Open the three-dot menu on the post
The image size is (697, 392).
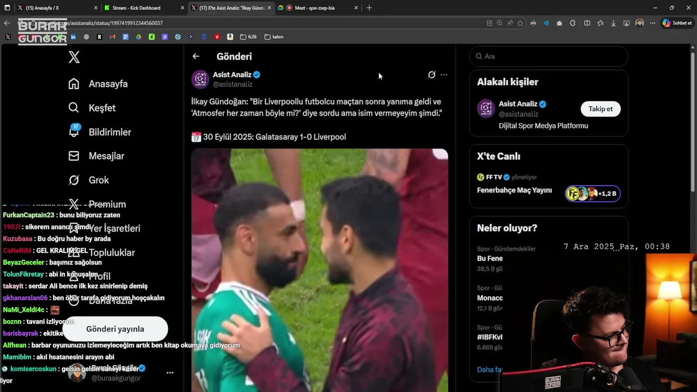tap(444, 75)
